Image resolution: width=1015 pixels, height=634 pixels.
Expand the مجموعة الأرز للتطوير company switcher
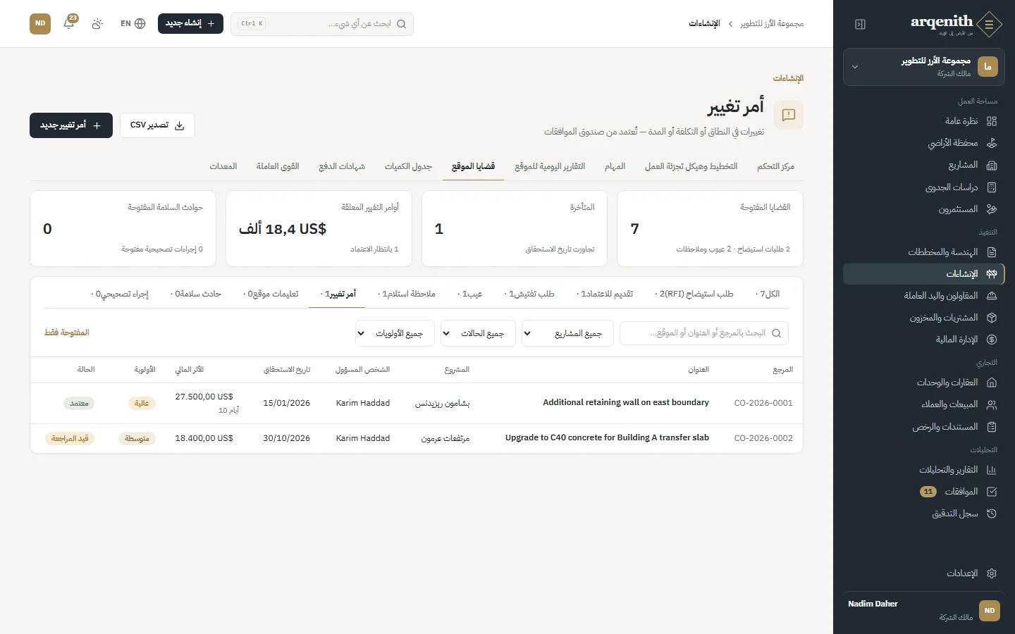coord(923,67)
